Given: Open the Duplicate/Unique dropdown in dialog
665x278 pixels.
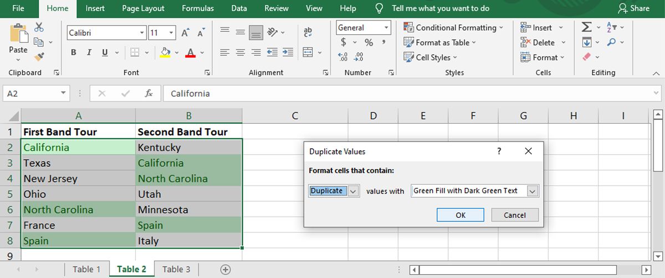Looking at the screenshot, I should tap(354, 191).
